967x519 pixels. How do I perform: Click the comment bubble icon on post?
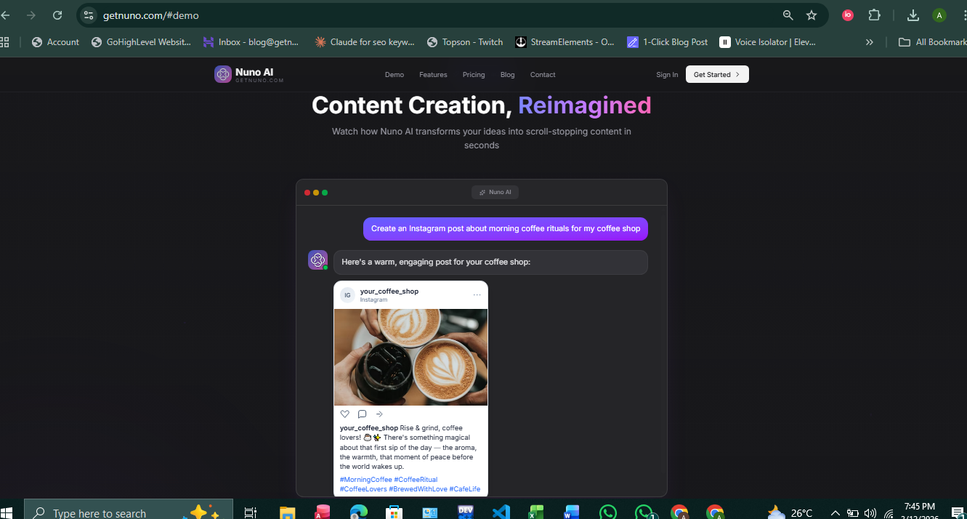click(x=362, y=414)
